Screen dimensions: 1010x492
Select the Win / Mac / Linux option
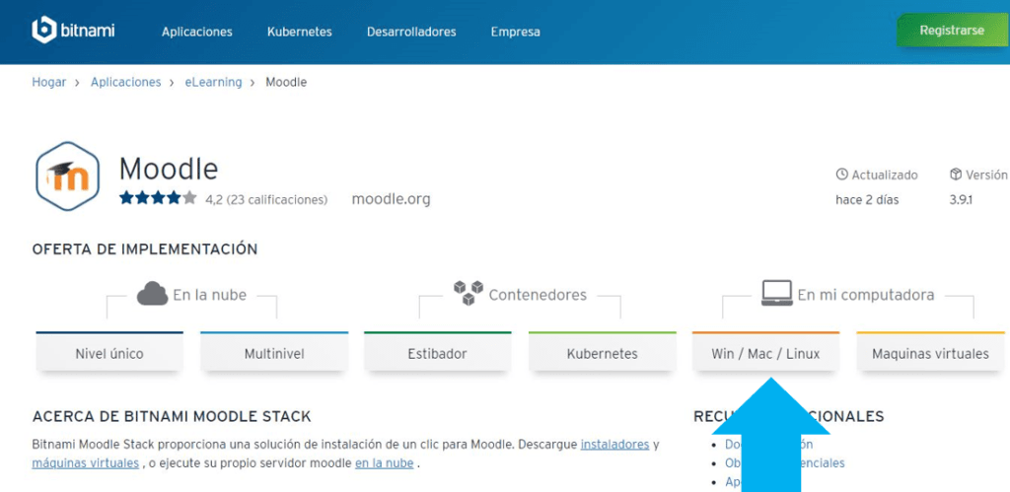[765, 352]
